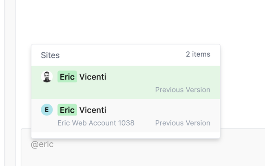Click the "Vicenti" surname in the first row
The height and width of the screenshot is (166, 265).
pyautogui.click(x=93, y=77)
